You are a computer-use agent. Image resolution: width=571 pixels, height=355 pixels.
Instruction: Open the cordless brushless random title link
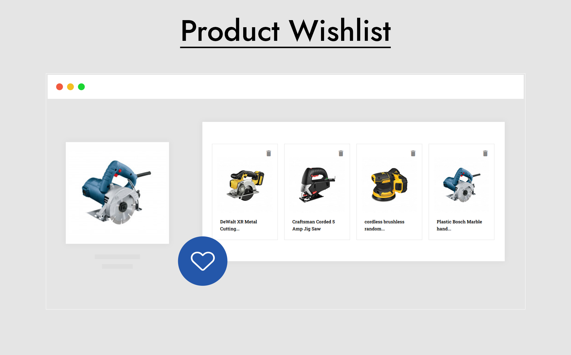click(x=384, y=225)
